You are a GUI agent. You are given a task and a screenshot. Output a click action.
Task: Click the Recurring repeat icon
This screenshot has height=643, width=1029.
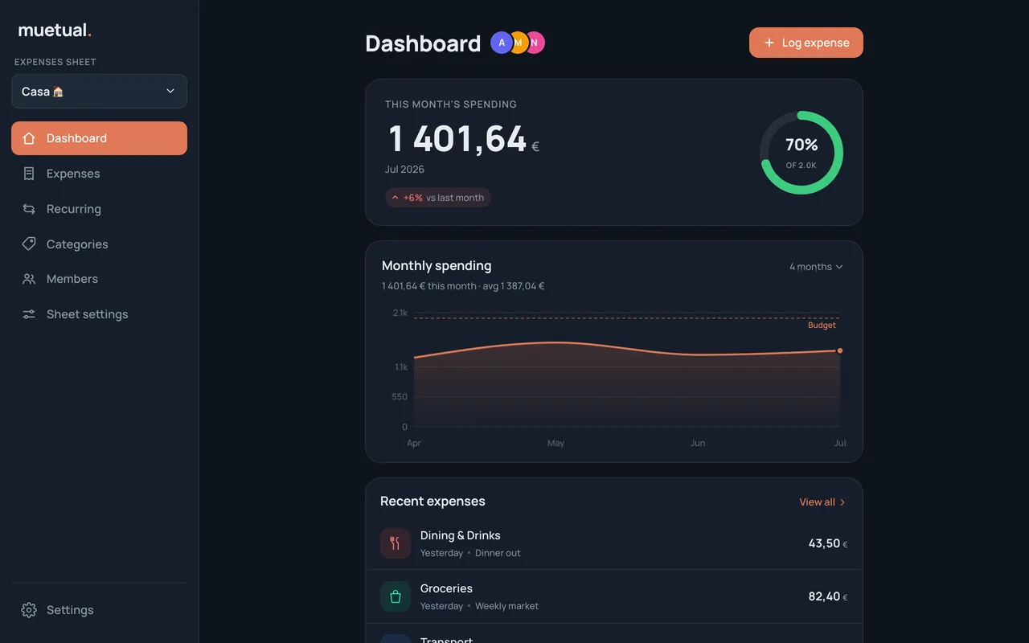pyautogui.click(x=29, y=209)
